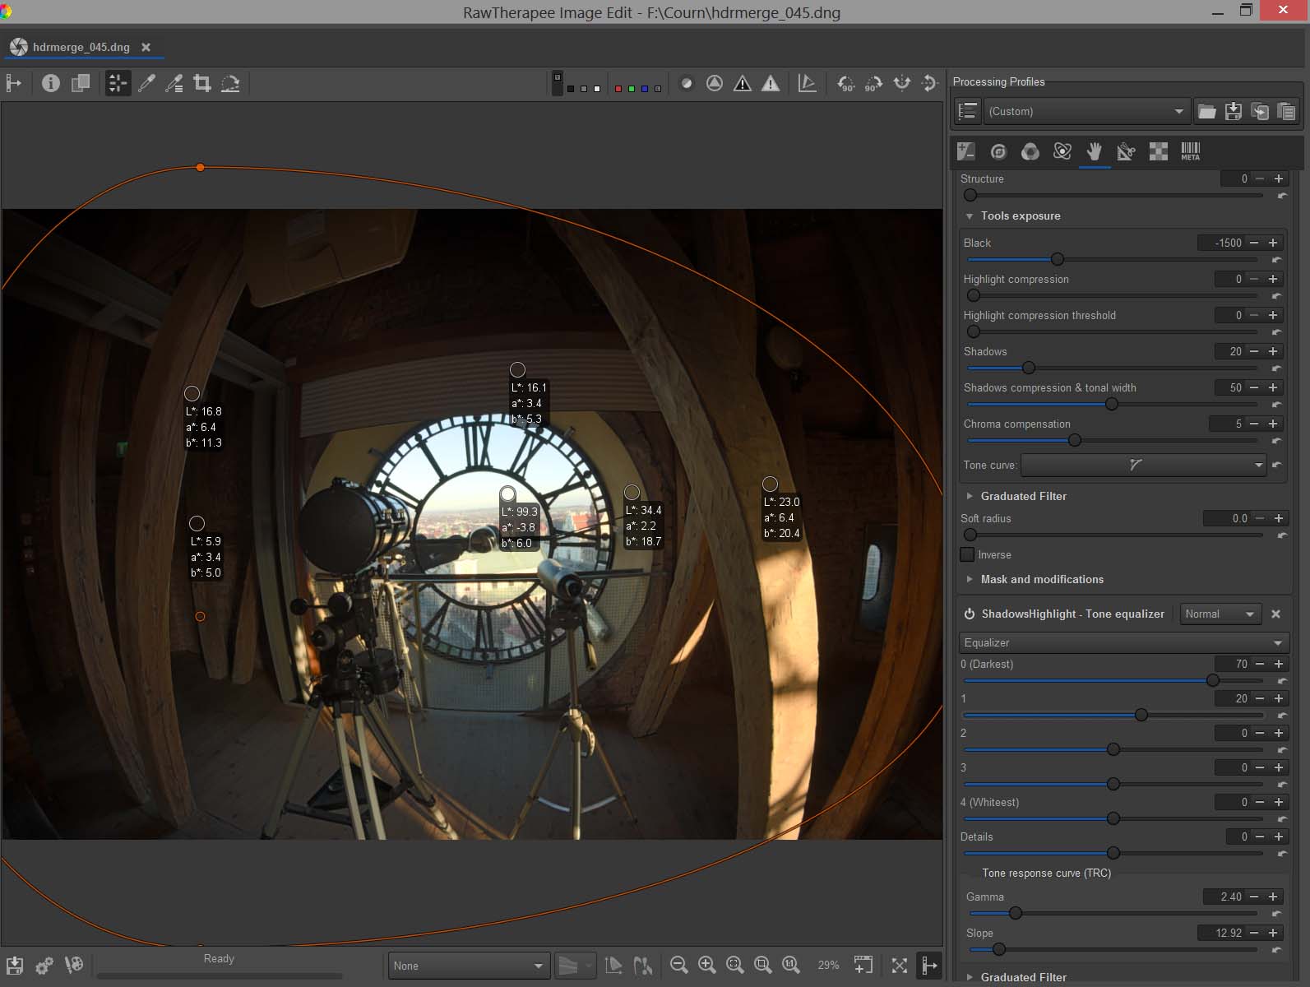Select the Crop tool in toolbar
Viewport: 1310px width, 987px height.
click(202, 83)
